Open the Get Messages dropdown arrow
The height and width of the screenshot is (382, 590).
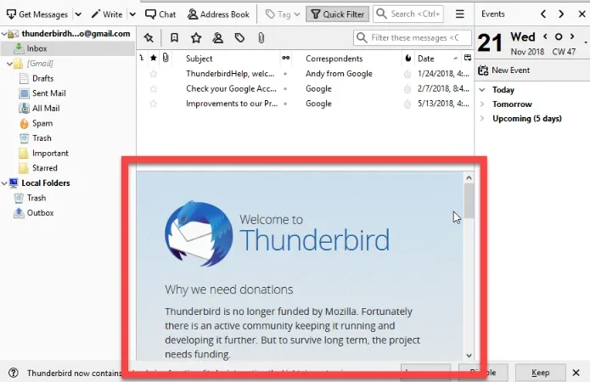(78, 14)
